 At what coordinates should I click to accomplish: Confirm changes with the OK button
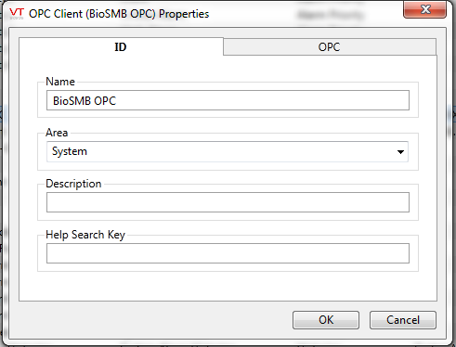point(326,320)
